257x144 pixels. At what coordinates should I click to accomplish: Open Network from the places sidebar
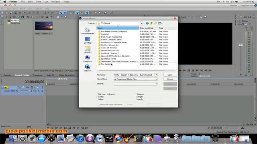pos(88,68)
